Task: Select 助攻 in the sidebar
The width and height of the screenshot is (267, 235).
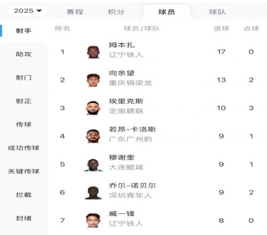Action: click(23, 54)
